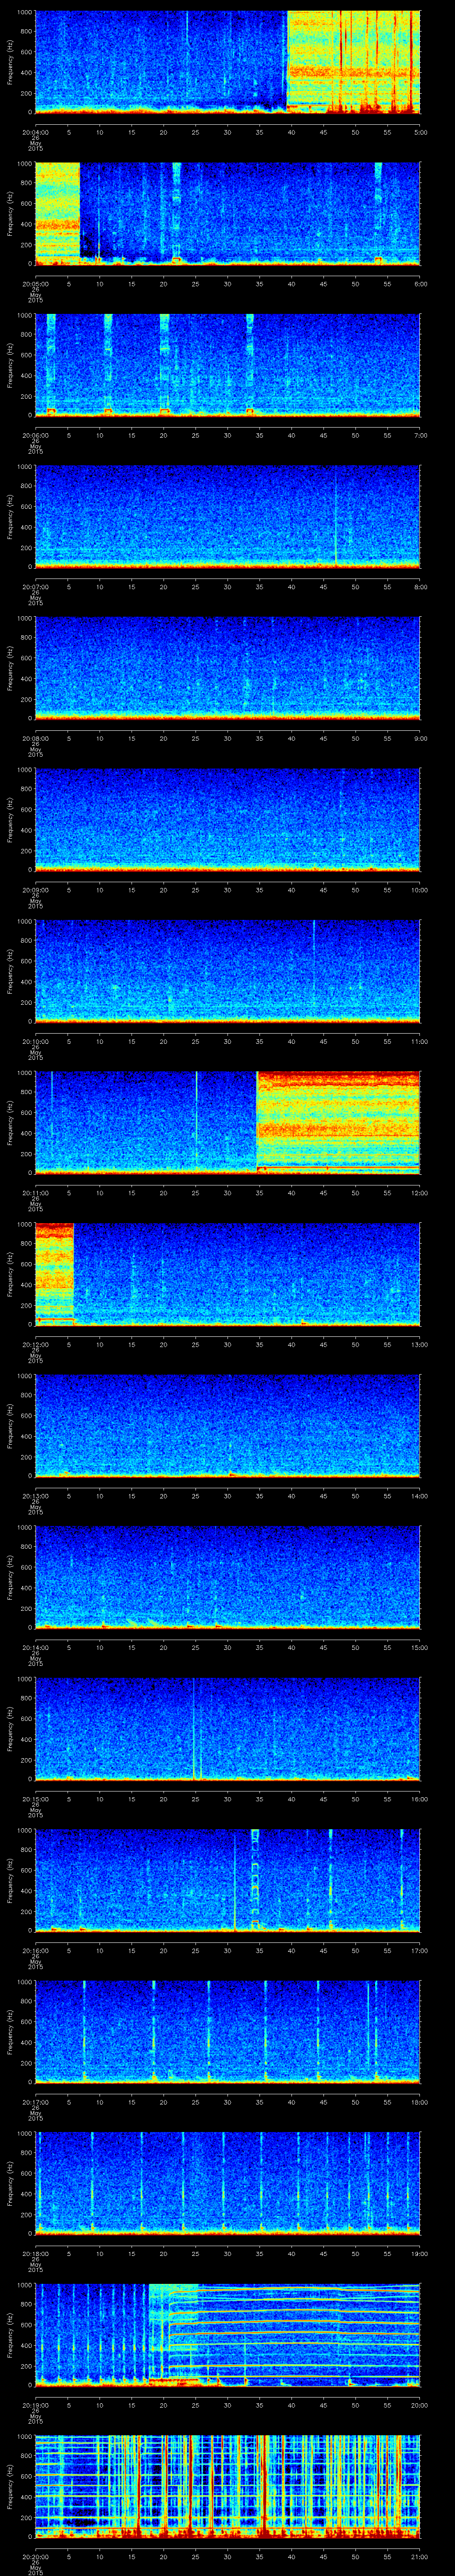Select the spectrogram panel starting at 20:11:00
This screenshot has height=2576, width=455.
[228, 1123]
